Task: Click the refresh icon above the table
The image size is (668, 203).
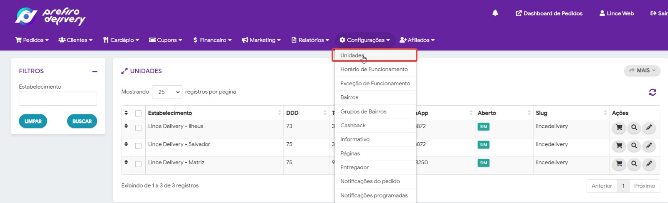Action: point(652,92)
